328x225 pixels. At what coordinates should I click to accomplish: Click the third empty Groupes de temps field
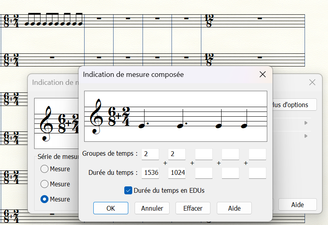tap(204, 154)
